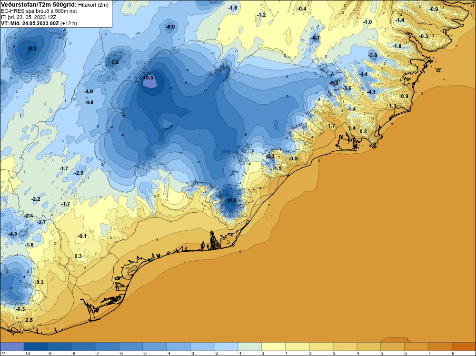The height and width of the screenshot is (356, 476).
Task: Pick the dark orange legend swatch labeled 8
Action: coord(464,346)
